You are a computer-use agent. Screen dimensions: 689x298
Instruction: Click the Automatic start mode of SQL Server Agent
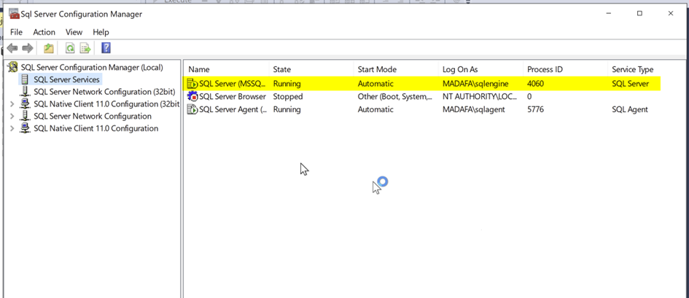click(375, 110)
